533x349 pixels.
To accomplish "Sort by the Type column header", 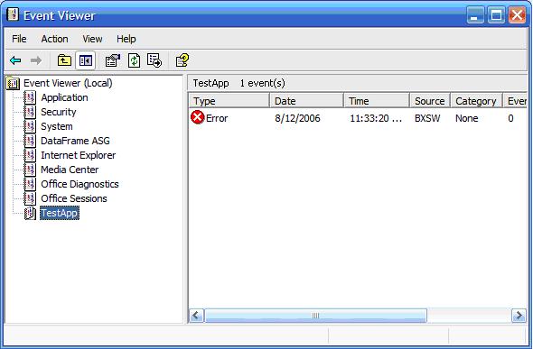I will pos(229,101).
